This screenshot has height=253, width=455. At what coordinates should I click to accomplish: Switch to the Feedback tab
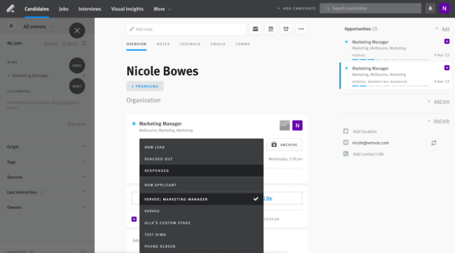[x=190, y=44]
